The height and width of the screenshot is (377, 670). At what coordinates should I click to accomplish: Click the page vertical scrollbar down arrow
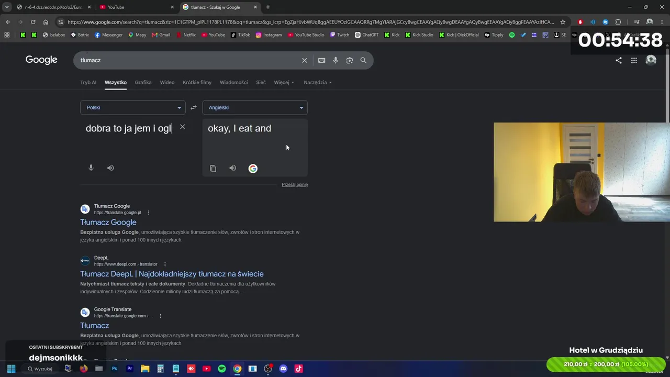pyautogui.click(x=667, y=358)
